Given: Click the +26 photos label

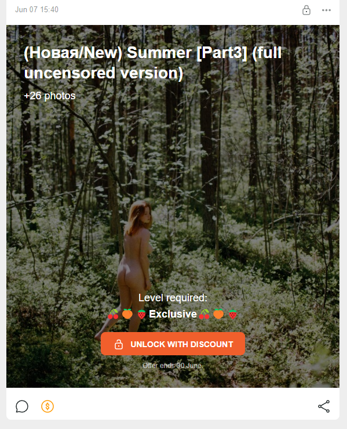Looking at the screenshot, I should [50, 96].
